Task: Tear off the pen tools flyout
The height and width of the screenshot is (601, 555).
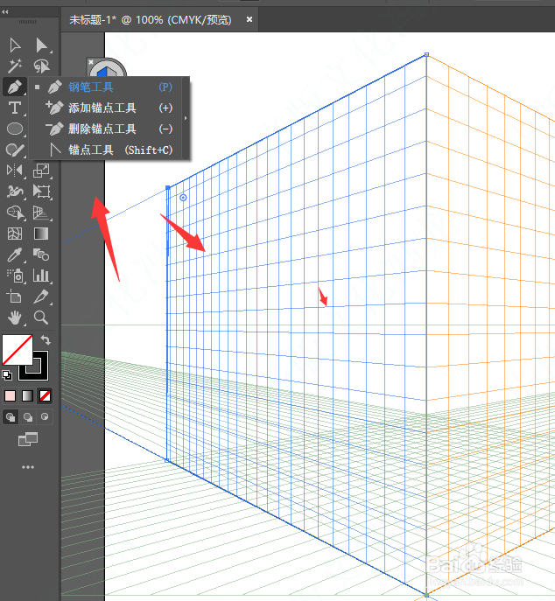Action: 186,118
